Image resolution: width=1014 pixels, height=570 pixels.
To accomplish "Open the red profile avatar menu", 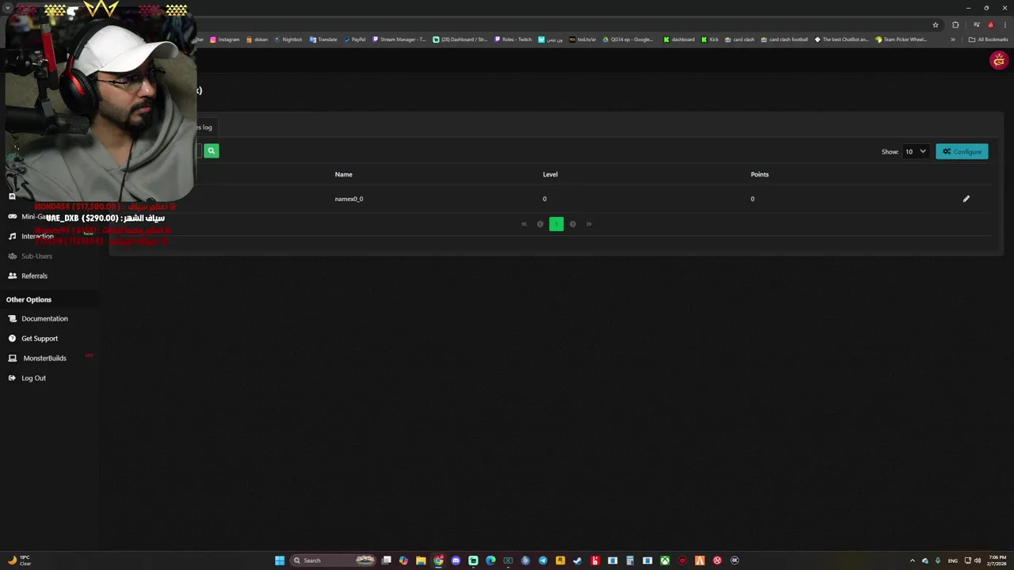I will [999, 60].
